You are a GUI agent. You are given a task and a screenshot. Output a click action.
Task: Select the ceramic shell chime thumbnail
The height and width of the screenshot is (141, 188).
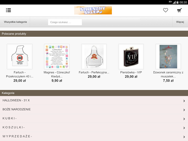pos(168,57)
